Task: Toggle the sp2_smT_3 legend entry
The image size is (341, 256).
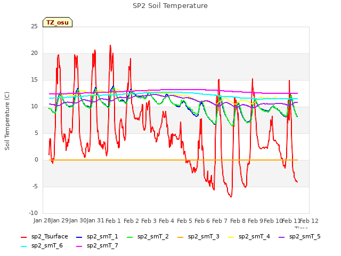Action: click(198, 237)
